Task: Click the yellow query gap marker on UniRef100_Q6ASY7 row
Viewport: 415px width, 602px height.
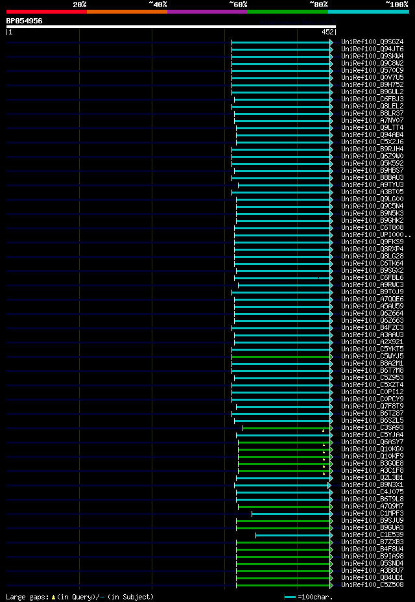Action: coord(324,445)
